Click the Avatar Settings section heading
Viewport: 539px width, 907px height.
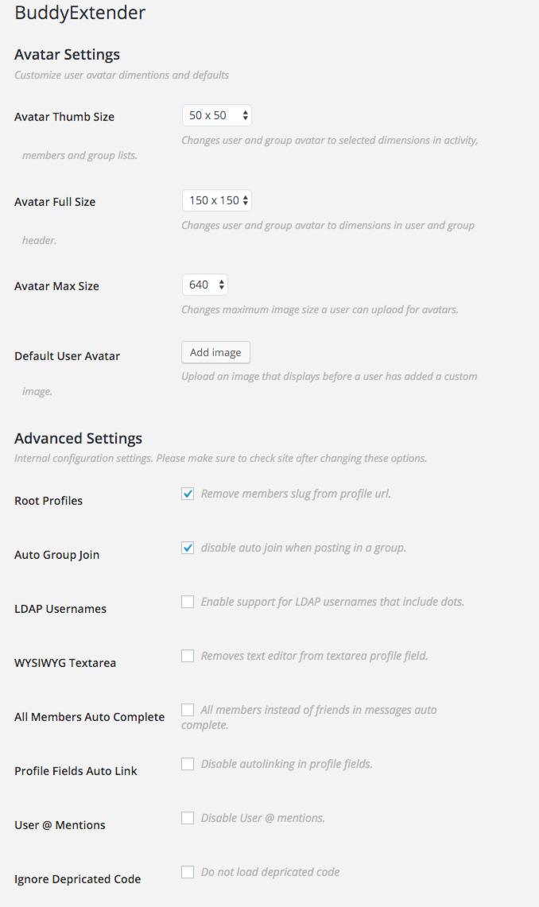pyautogui.click(x=67, y=55)
